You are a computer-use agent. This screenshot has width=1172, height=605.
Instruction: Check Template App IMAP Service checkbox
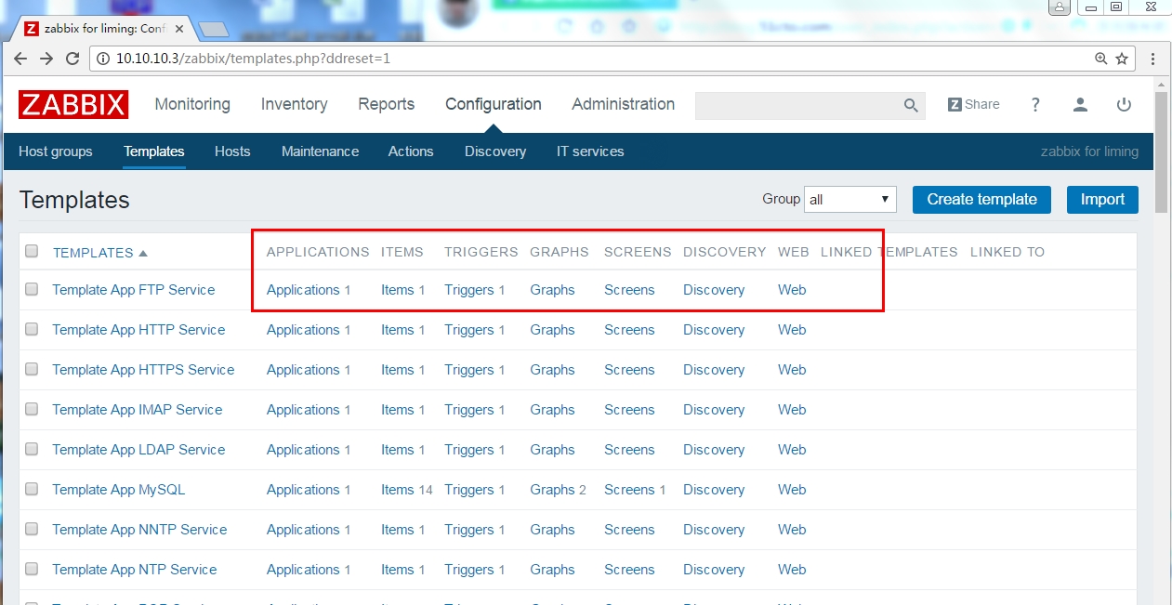[x=32, y=409]
